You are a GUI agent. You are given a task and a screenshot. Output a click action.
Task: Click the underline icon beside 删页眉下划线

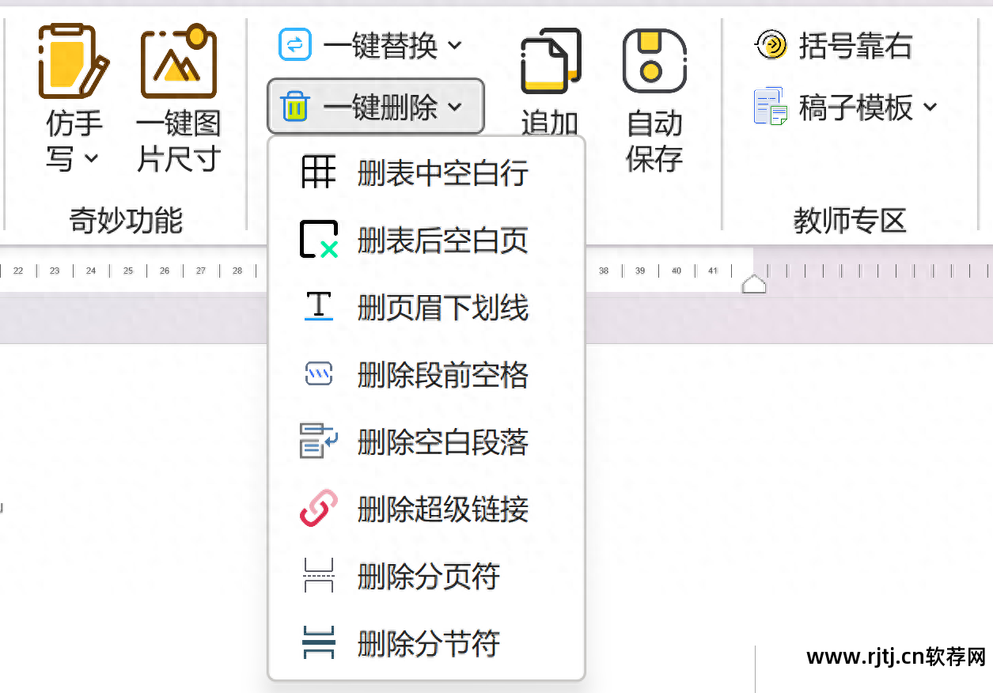pyautogui.click(x=317, y=308)
